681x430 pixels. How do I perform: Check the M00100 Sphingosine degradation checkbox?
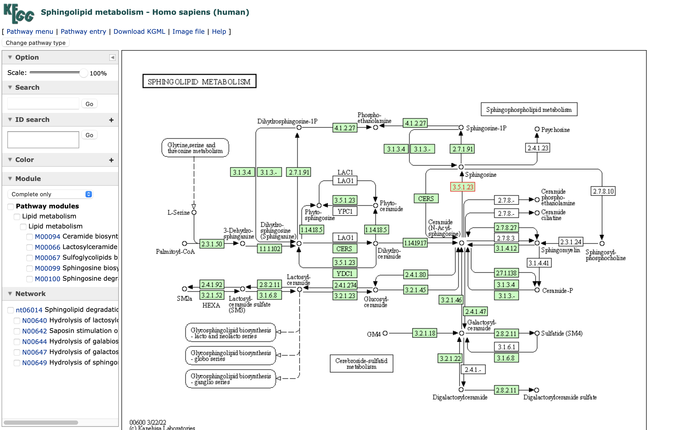(29, 279)
